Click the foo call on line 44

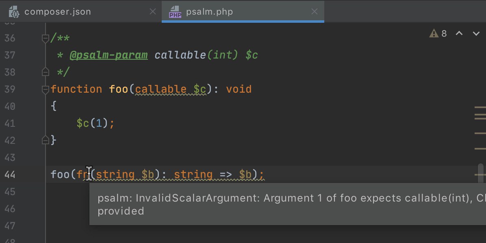(60, 174)
